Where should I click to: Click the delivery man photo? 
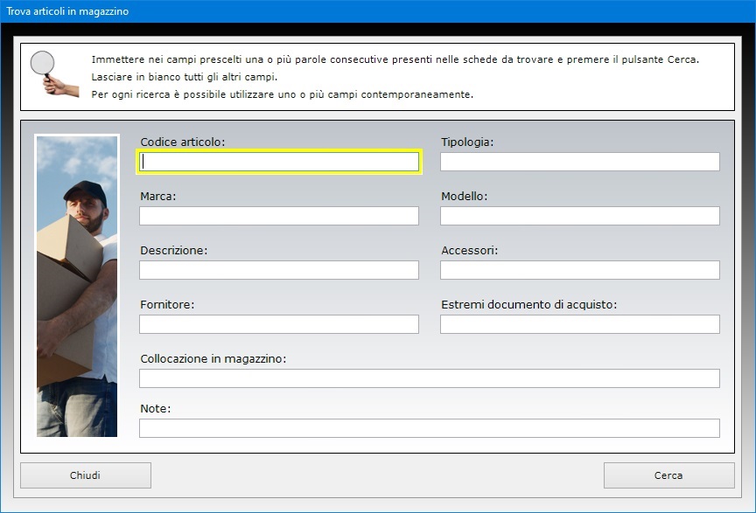coord(77,286)
